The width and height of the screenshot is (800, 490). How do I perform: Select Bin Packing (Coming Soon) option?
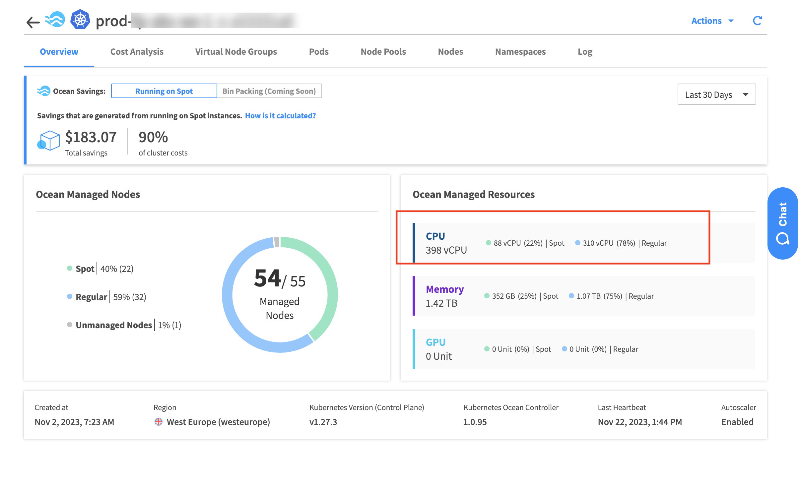coord(269,91)
